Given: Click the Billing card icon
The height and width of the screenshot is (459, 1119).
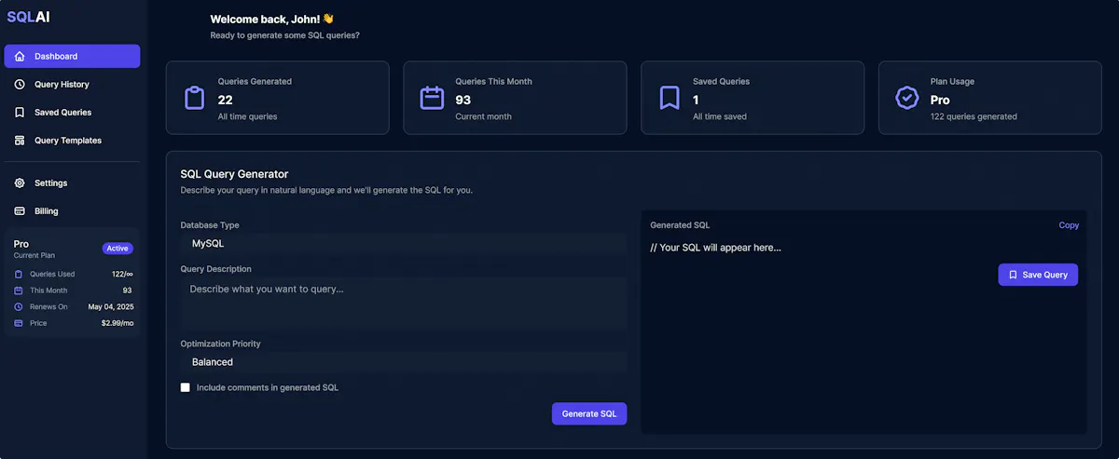Looking at the screenshot, I should click(x=20, y=210).
